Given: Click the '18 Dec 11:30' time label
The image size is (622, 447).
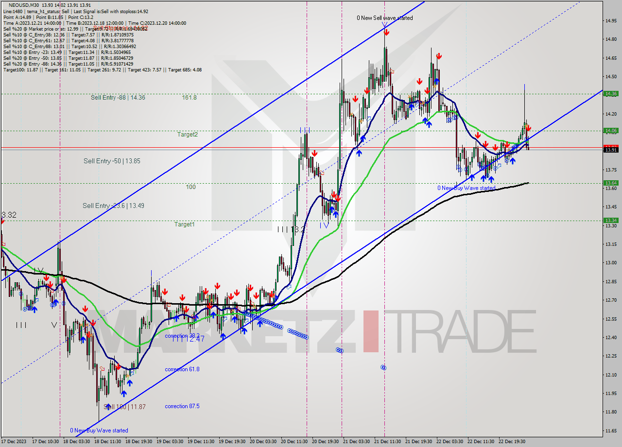Looking at the screenshot, I should tap(108, 442).
